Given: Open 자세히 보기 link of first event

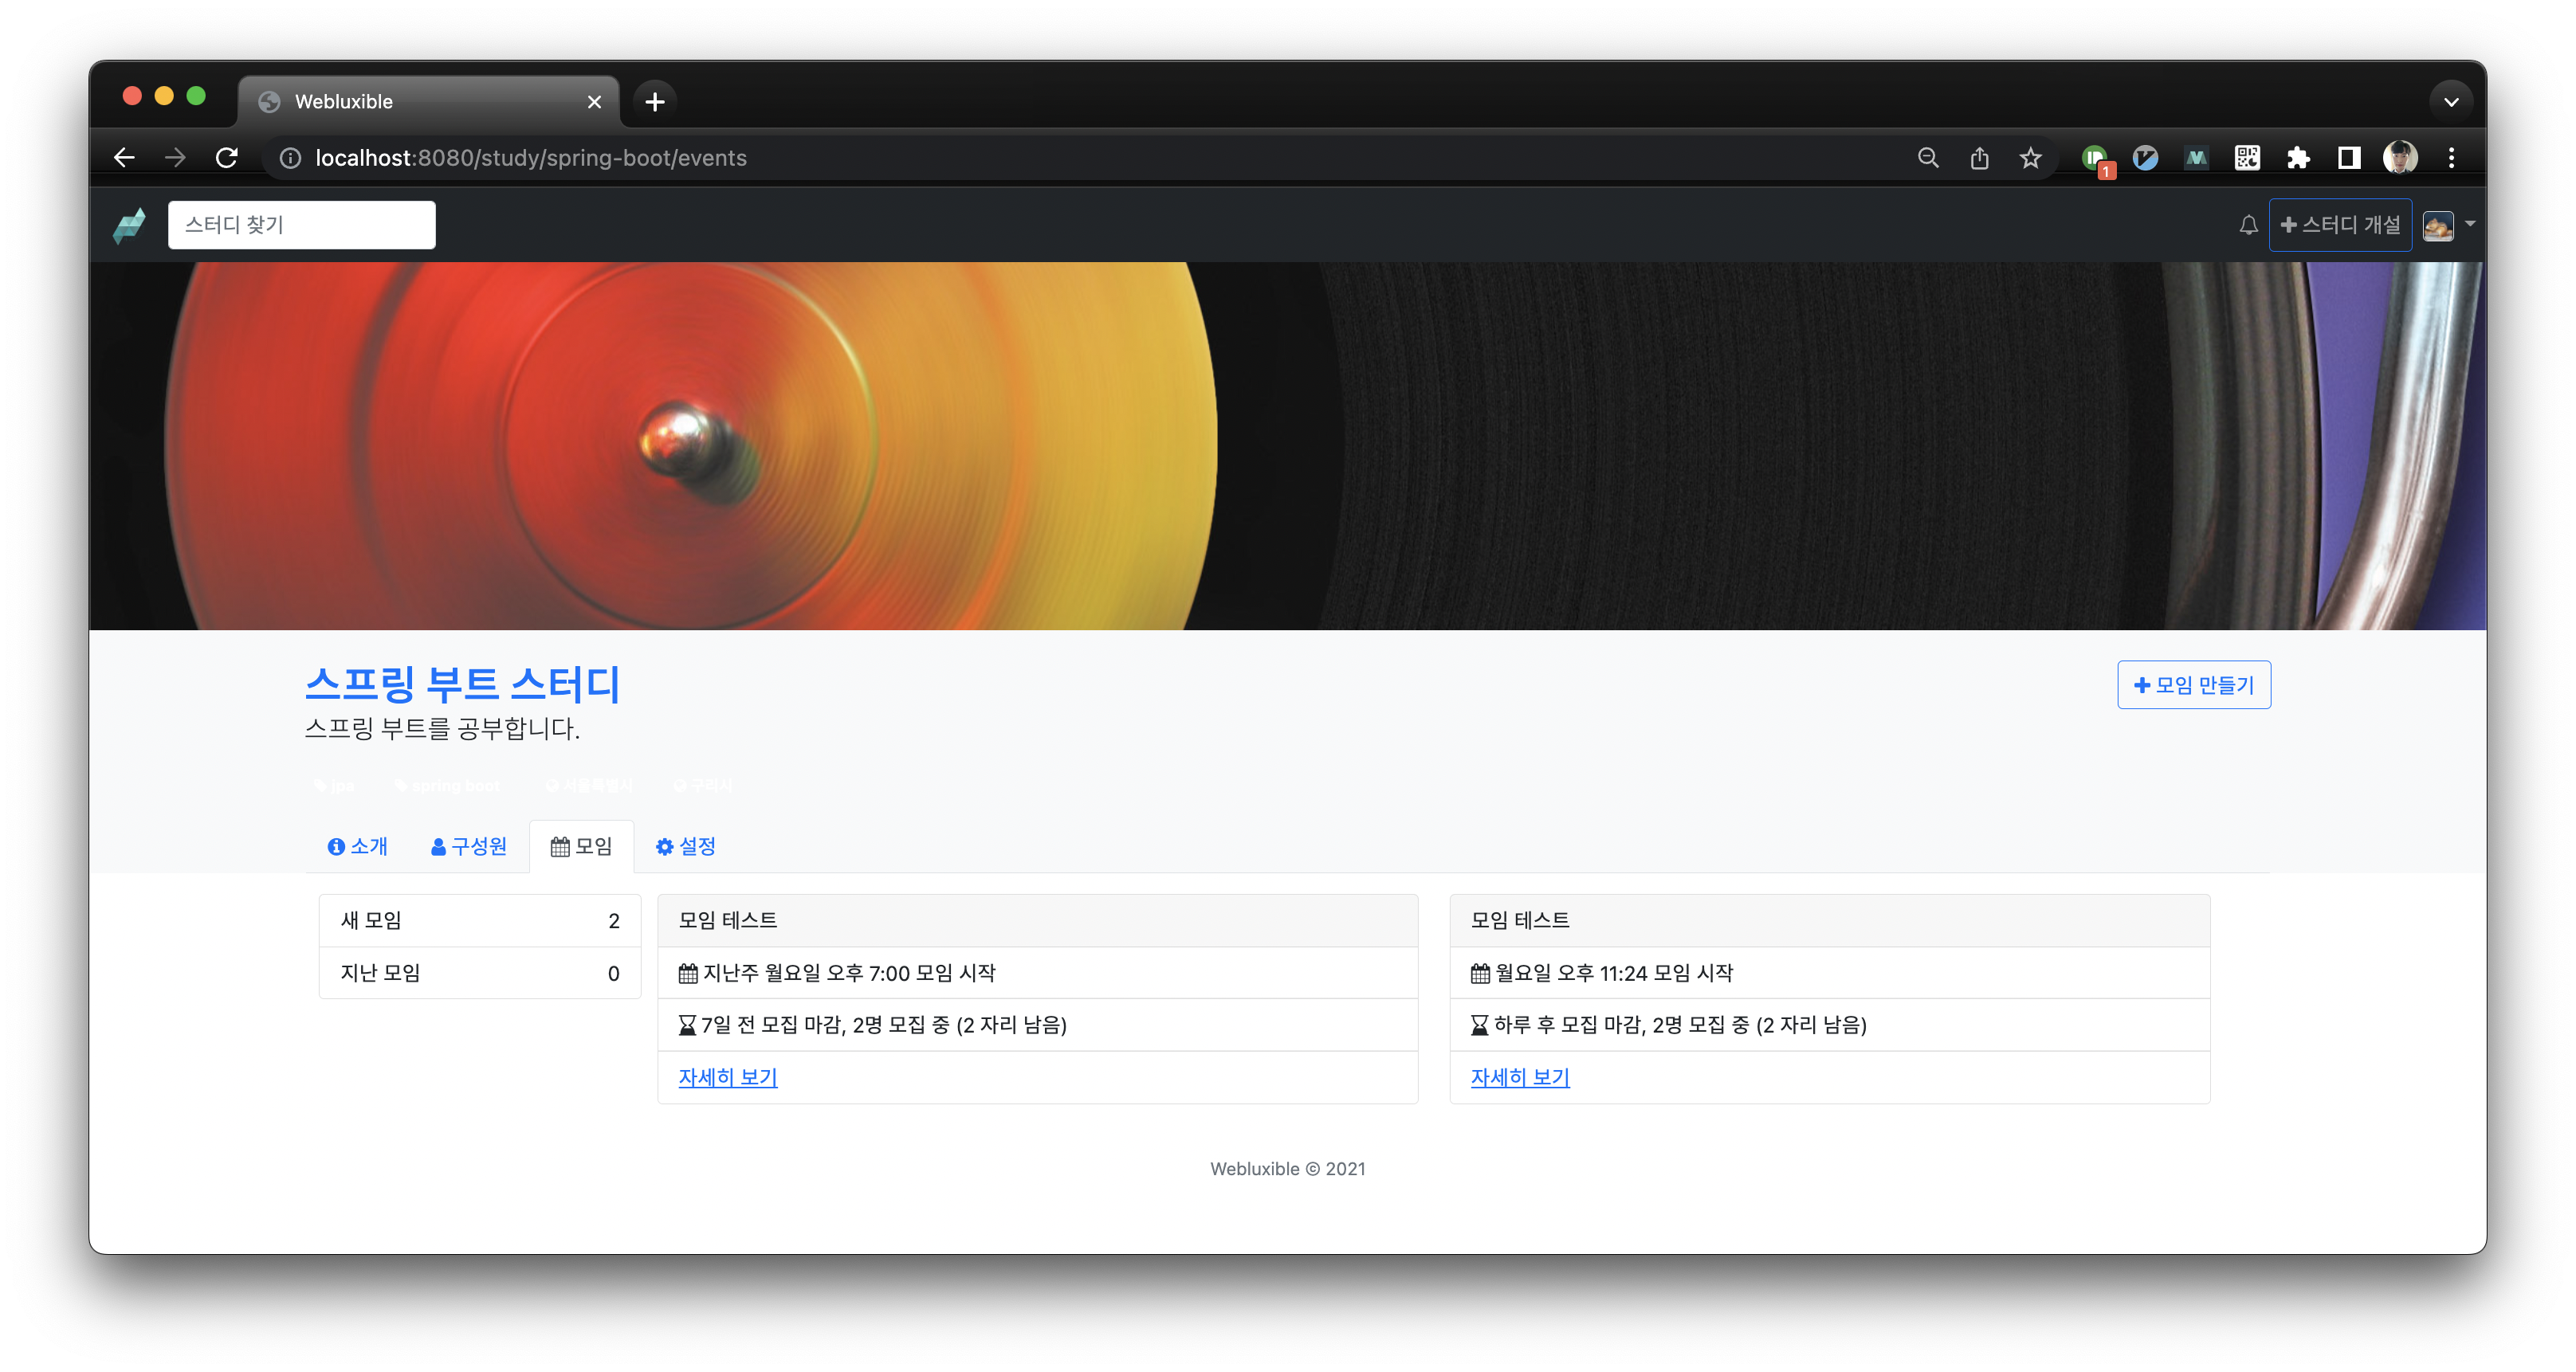Looking at the screenshot, I should click(x=727, y=1077).
